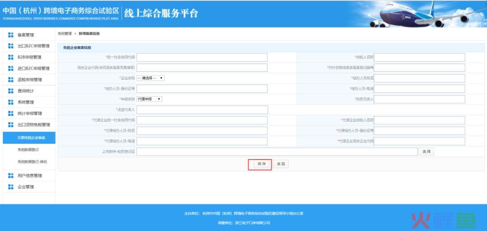Focus the 财务负责人 input field
Screen dimensions: 487x231
420,99
